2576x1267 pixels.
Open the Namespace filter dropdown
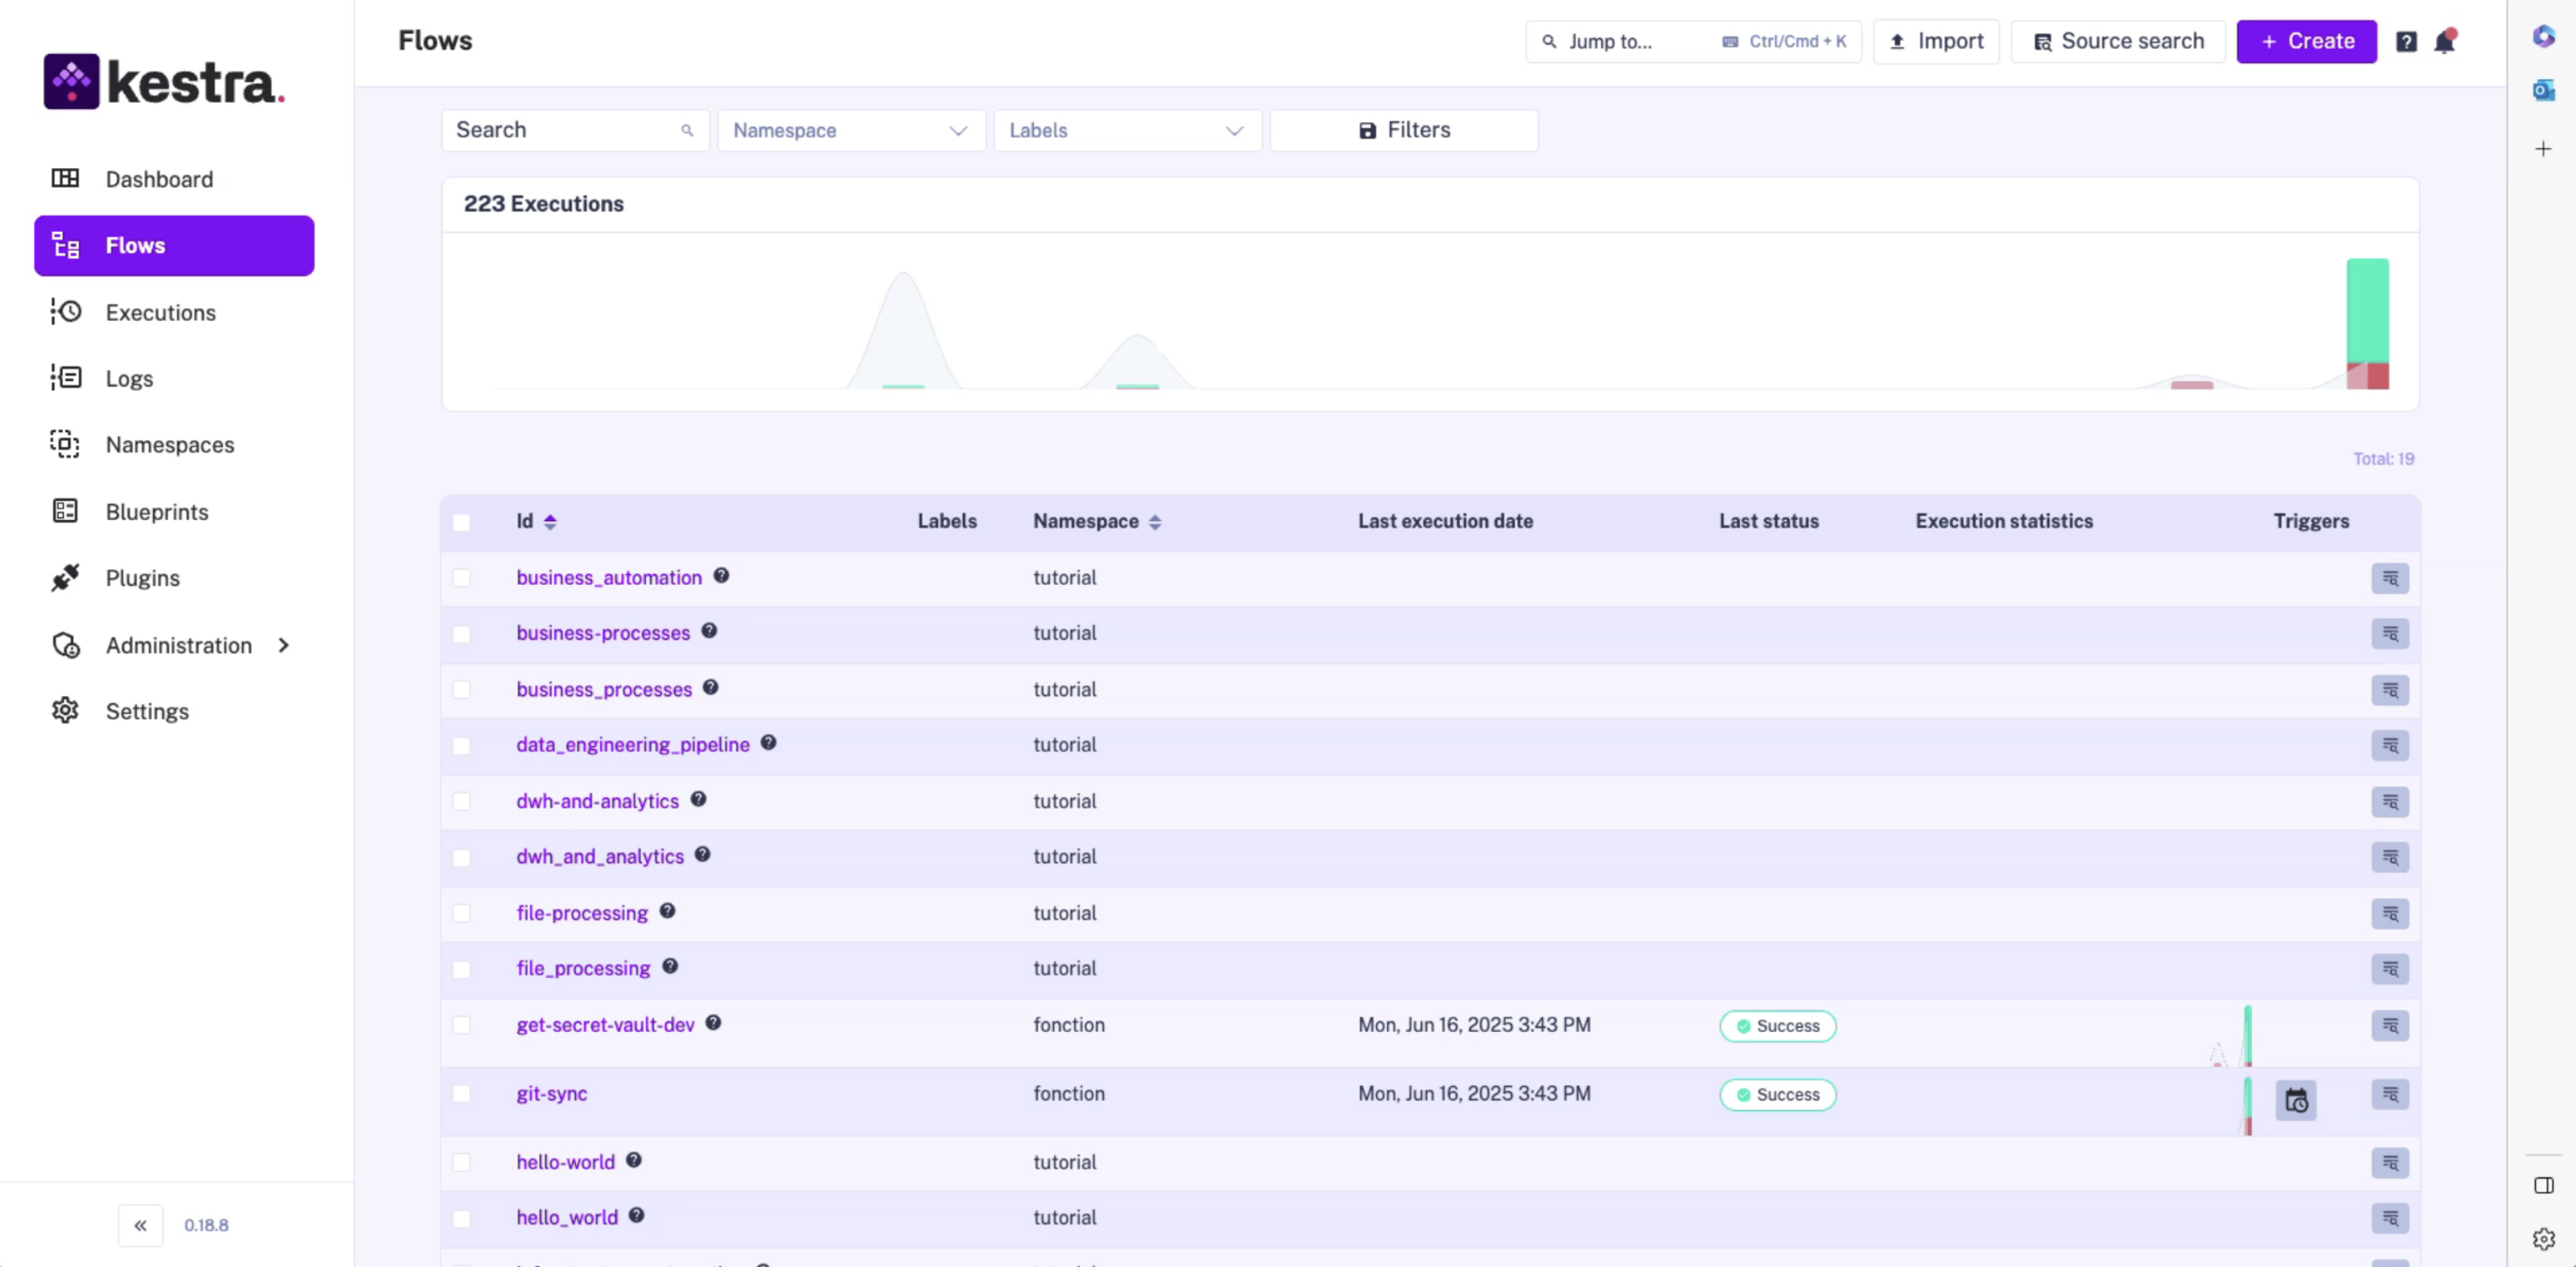tap(851, 131)
